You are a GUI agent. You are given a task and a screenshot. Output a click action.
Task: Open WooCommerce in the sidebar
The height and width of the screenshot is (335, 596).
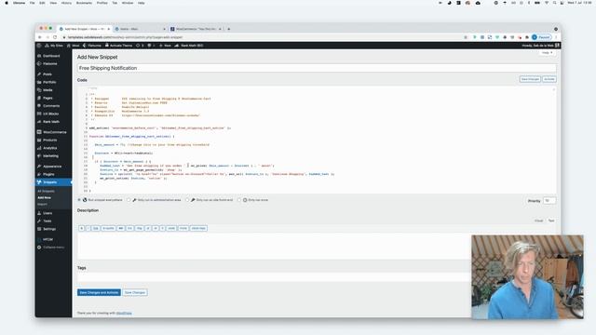click(x=54, y=132)
